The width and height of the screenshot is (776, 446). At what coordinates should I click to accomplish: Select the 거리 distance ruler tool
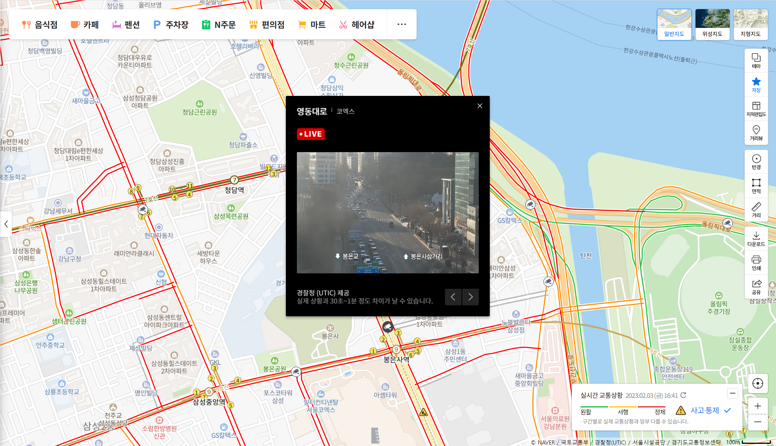[x=756, y=210]
